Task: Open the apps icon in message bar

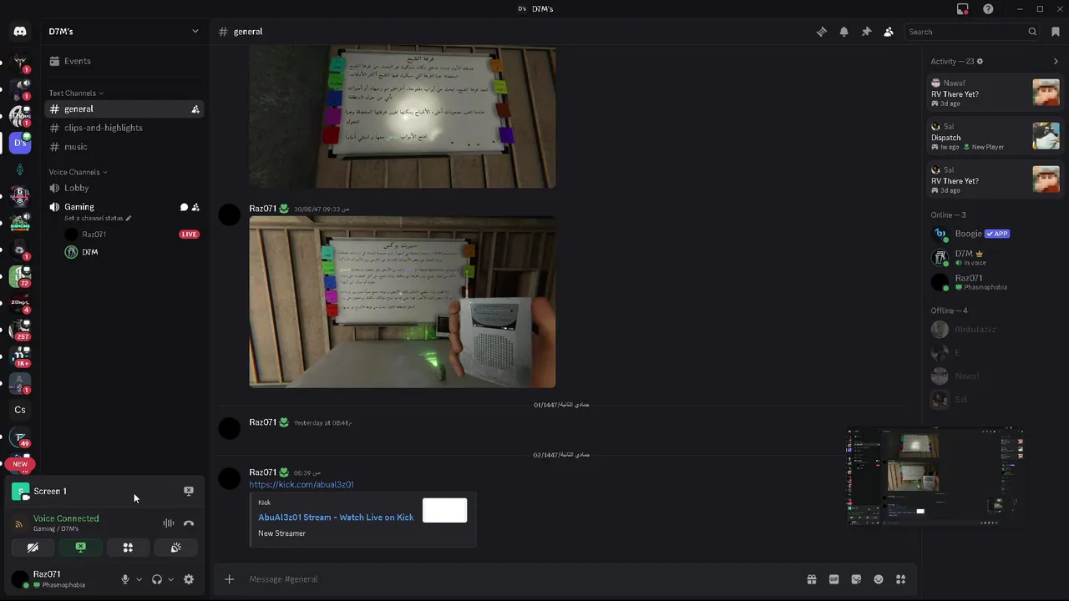Action: pyautogui.click(x=900, y=579)
